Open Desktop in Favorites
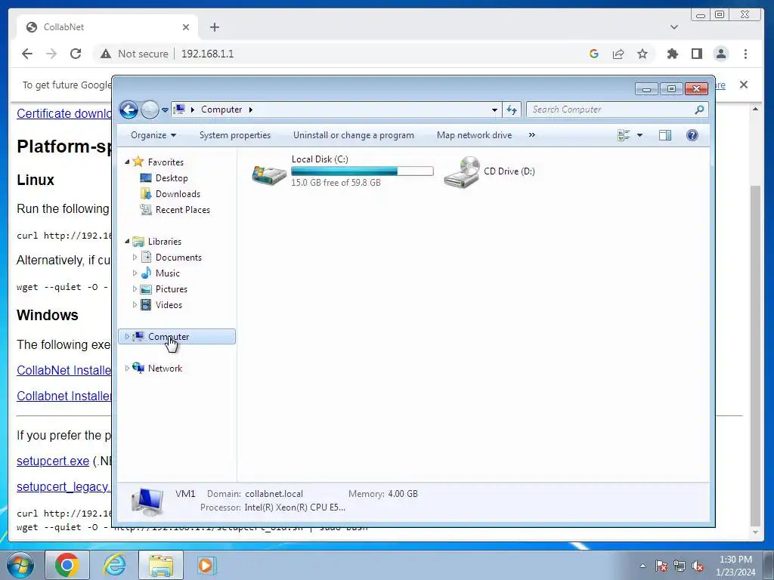774x580 pixels. click(x=172, y=178)
